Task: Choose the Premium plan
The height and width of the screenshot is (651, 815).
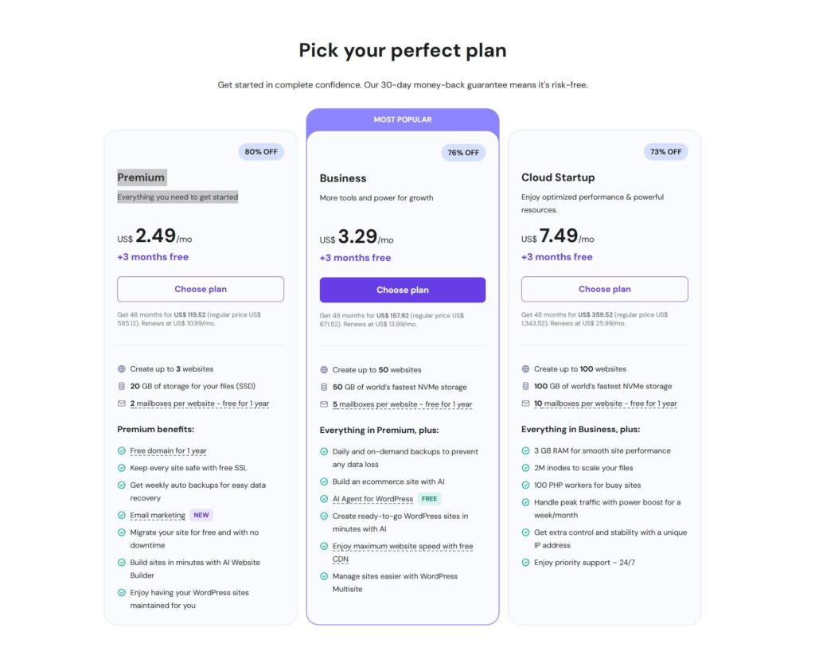Action: point(201,289)
